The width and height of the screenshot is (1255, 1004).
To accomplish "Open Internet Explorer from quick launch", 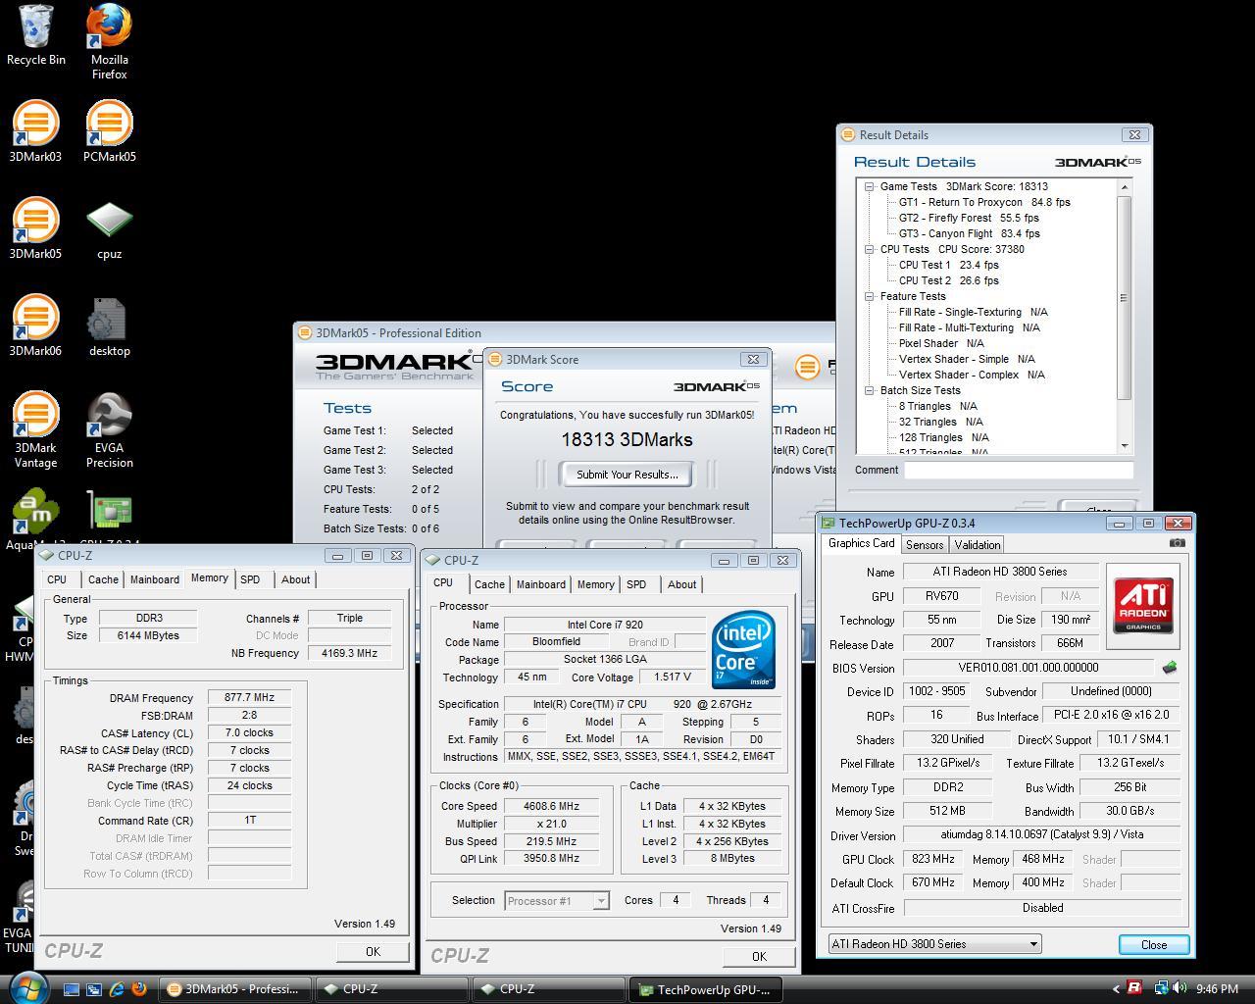I will point(116,989).
